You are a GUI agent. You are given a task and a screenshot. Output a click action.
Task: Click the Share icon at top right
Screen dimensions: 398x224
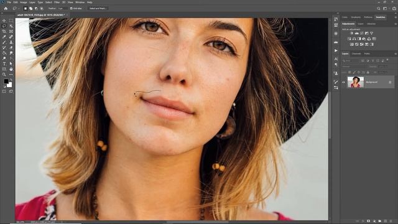tap(394, 8)
